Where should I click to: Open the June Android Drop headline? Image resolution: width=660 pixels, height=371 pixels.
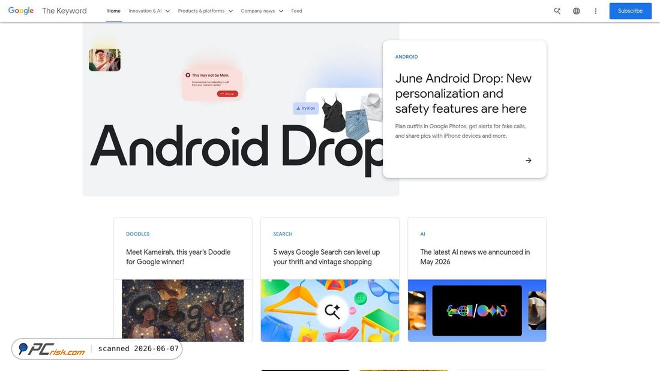click(463, 93)
